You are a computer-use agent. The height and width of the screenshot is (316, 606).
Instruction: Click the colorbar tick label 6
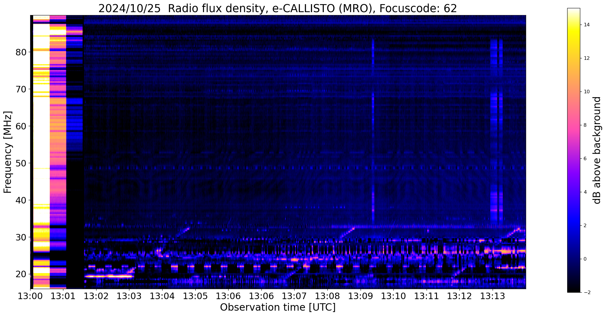[585, 159]
